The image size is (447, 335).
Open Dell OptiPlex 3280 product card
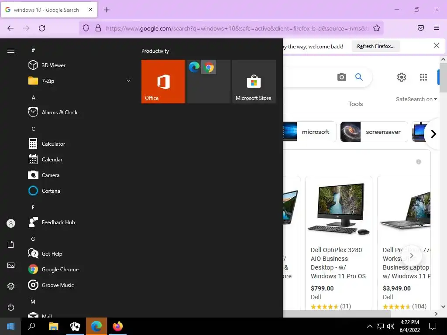(x=339, y=243)
